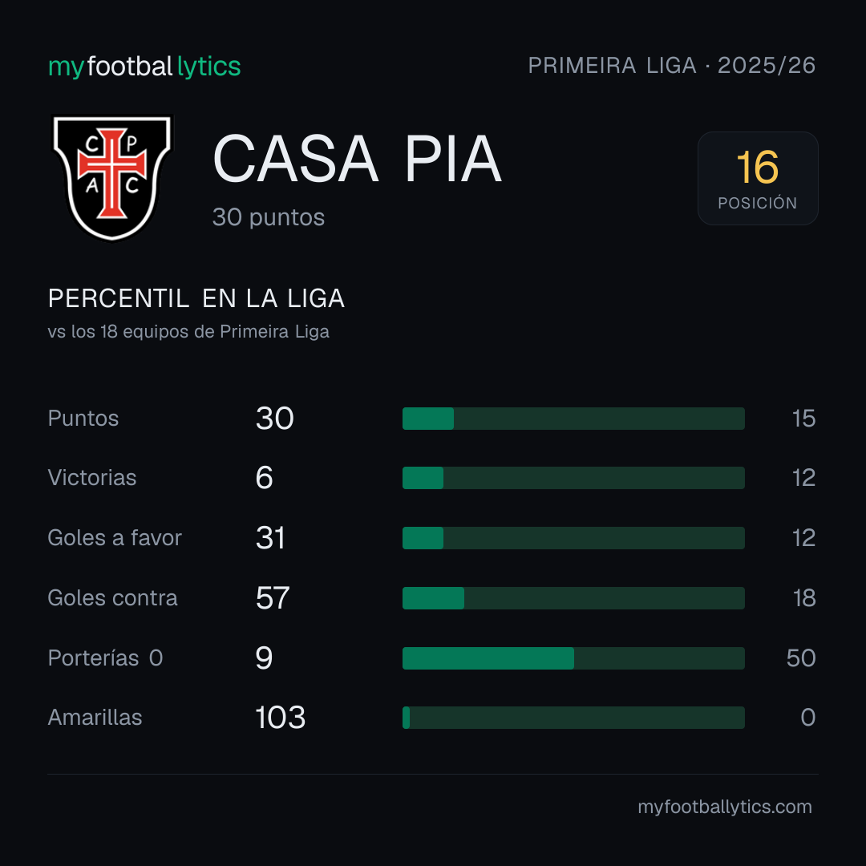Select the position 16 badge

(758, 178)
